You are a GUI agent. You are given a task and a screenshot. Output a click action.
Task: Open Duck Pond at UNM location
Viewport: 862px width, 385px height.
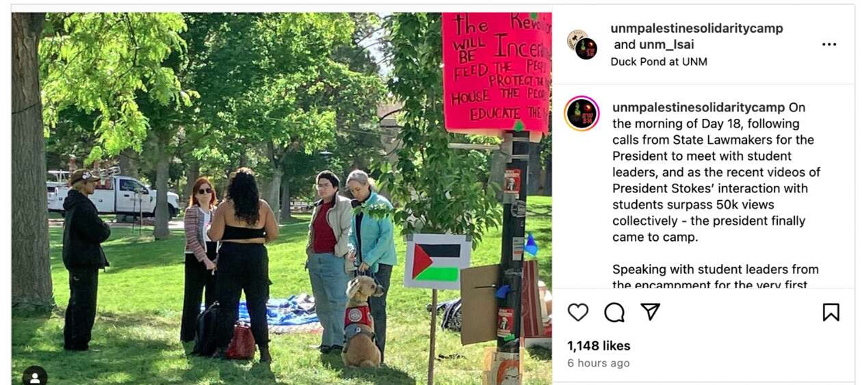click(x=659, y=61)
